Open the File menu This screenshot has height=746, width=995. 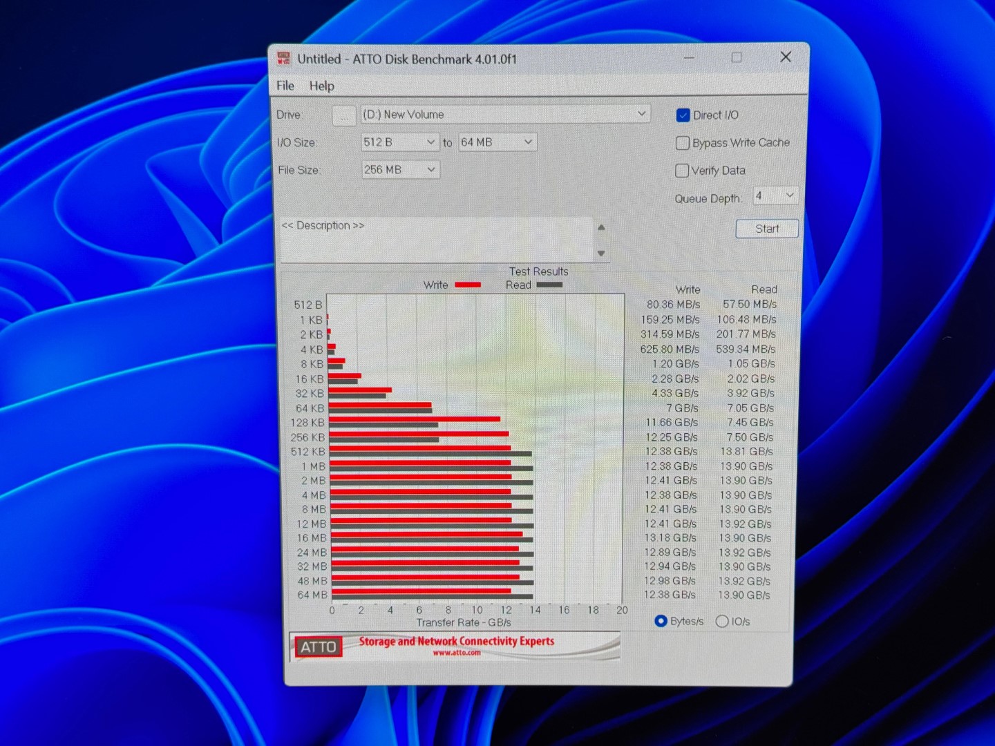click(x=285, y=86)
